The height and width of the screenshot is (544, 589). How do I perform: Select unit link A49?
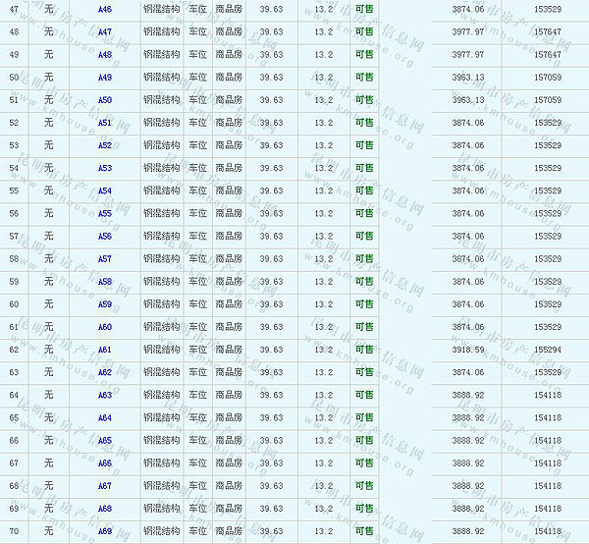click(105, 77)
